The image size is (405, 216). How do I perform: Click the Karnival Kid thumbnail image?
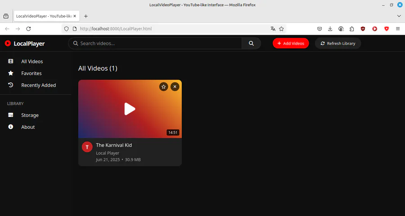click(x=130, y=109)
